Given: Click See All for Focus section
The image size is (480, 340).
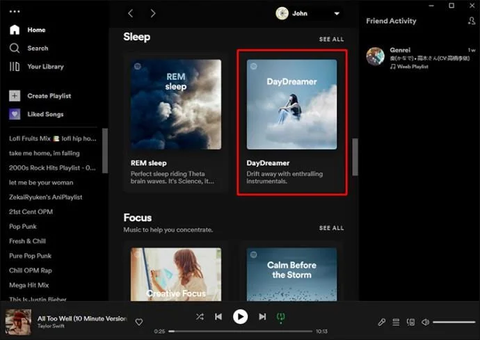Looking at the screenshot, I should click(x=331, y=228).
